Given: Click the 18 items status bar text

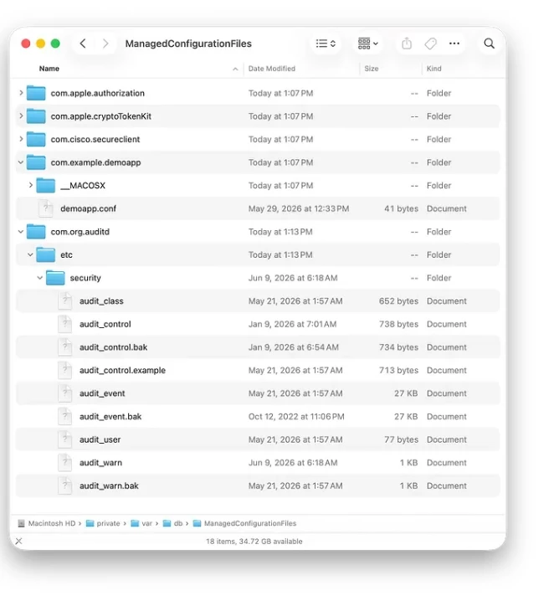Looking at the screenshot, I should (x=254, y=542).
